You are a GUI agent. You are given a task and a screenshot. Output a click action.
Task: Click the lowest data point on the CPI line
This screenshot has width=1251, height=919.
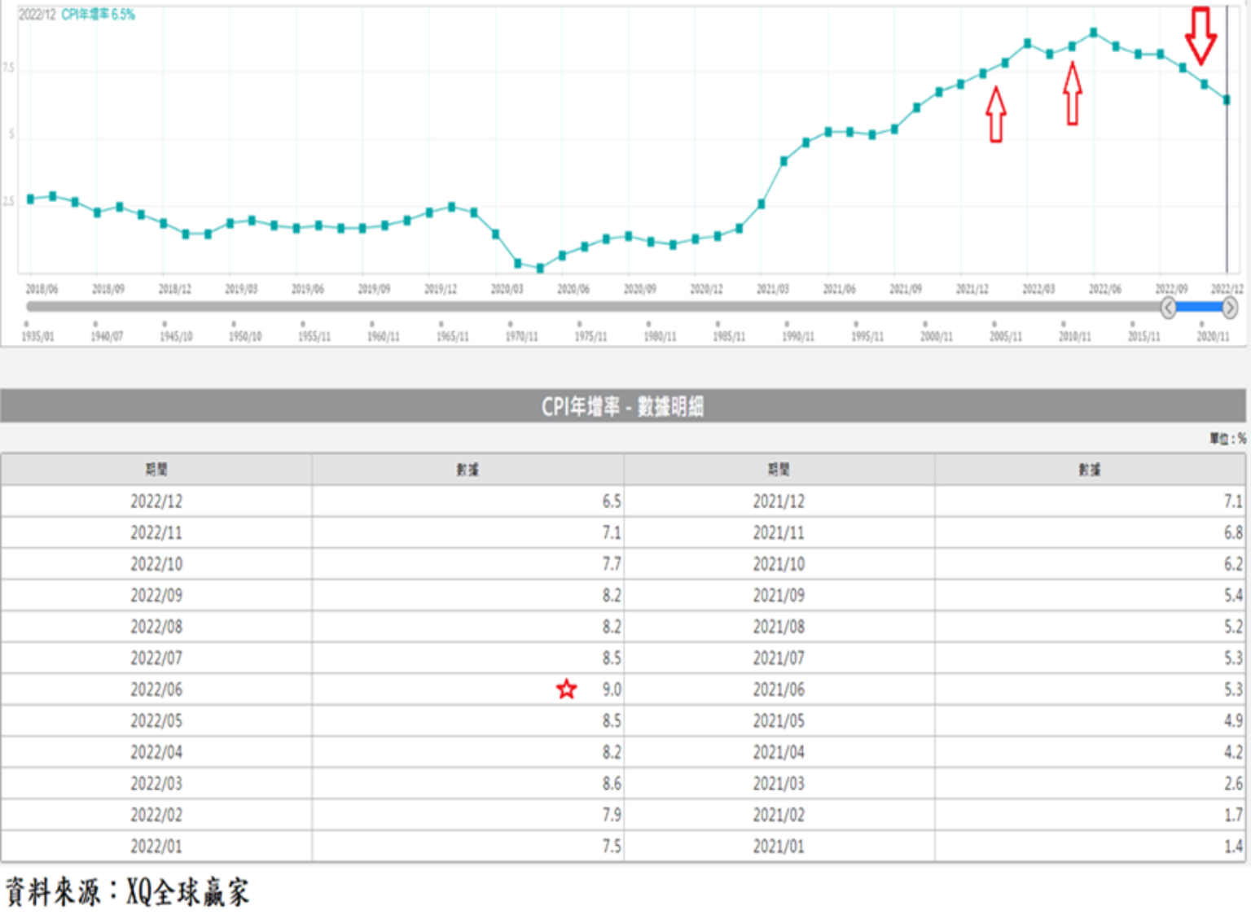point(540,268)
